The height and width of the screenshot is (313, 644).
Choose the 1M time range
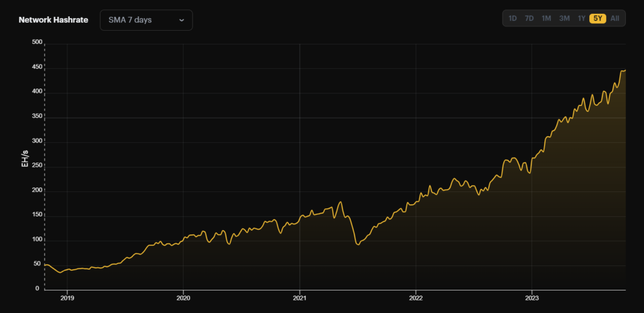click(x=547, y=19)
